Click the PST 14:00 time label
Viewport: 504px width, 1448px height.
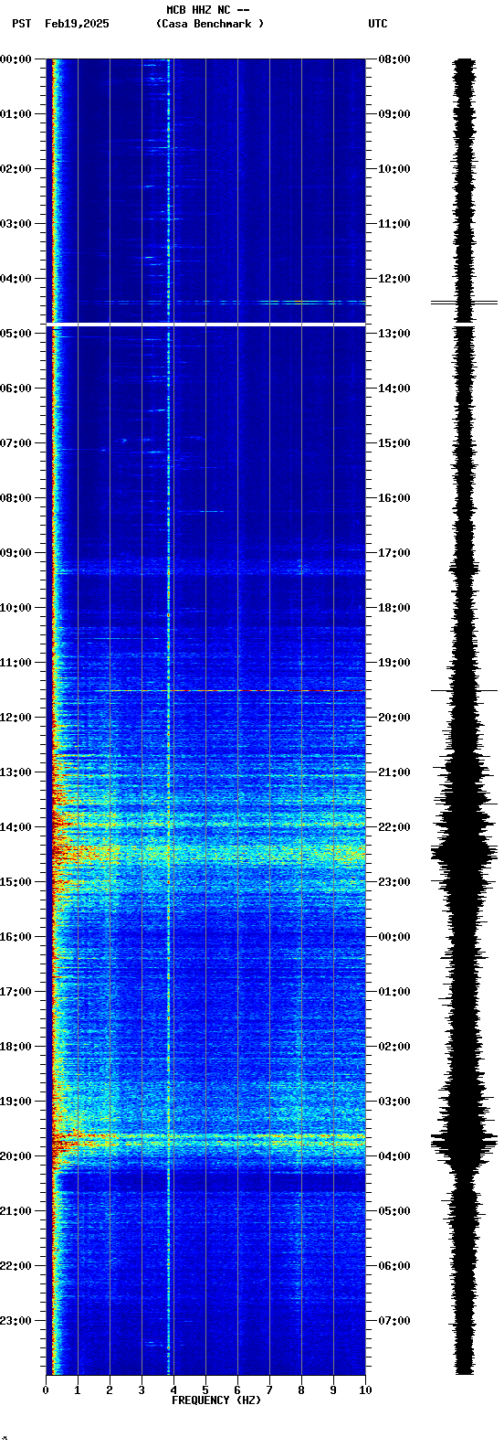[16, 827]
